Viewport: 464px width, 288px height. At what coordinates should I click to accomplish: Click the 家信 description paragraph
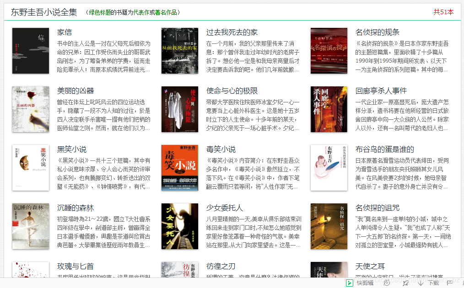[x=103, y=57]
